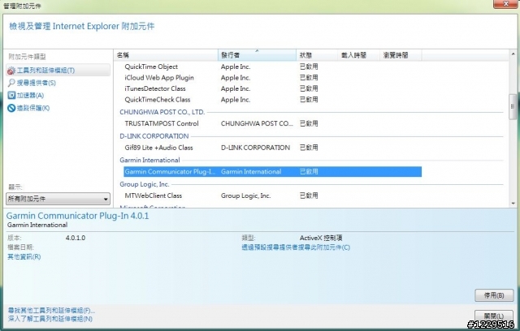Select QuickTimeCheck Class row
Screen dimensions: 520x331
coord(273,100)
